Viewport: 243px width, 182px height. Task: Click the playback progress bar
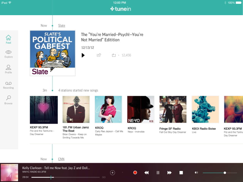click(65, 177)
